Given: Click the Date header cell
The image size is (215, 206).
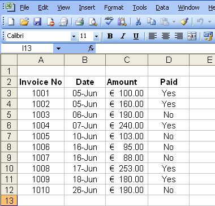Looking at the screenshot, I should pos(85,82).
